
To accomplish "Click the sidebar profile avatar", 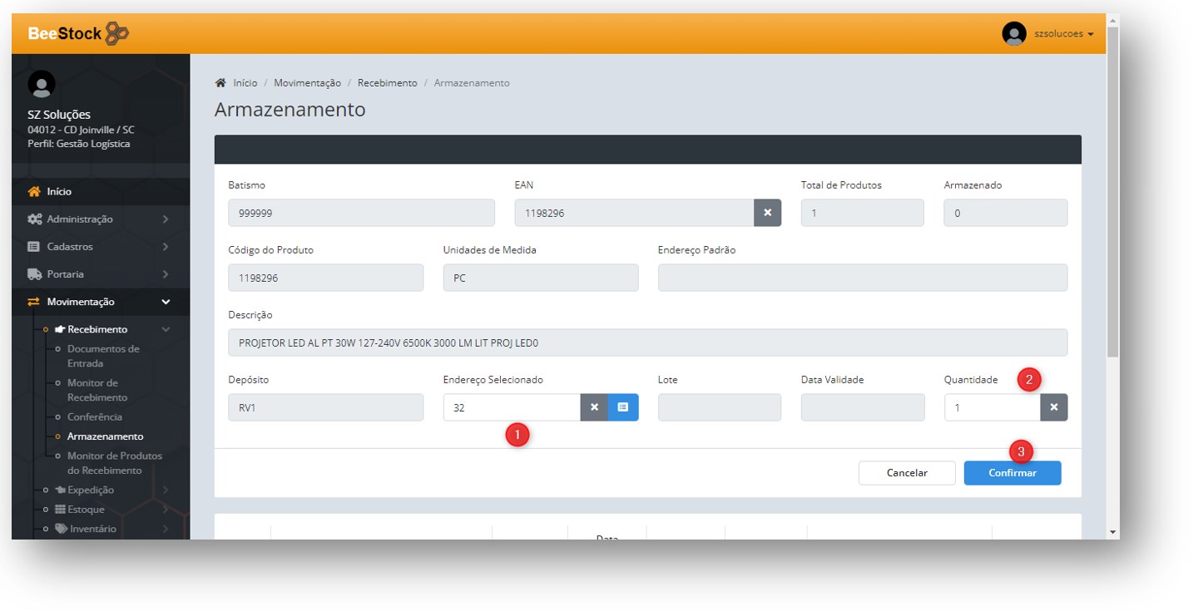I will pyautogui.click(x=42, y=84).
